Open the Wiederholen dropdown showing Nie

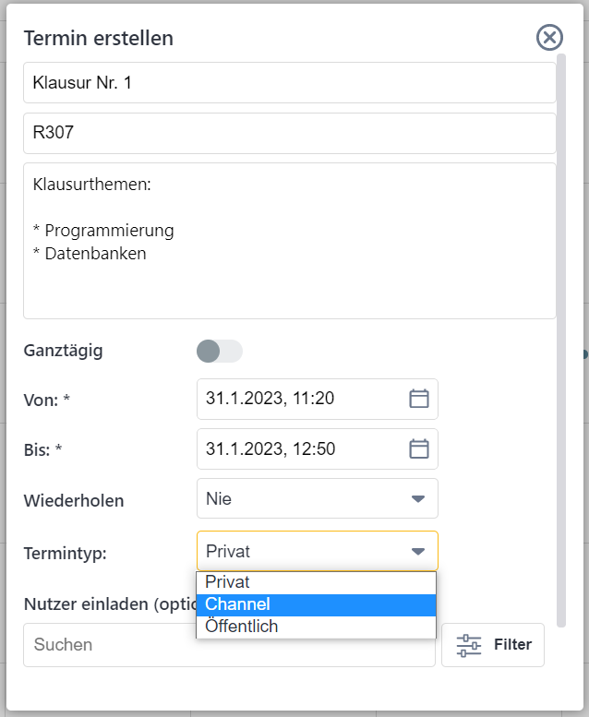[305, 499]
